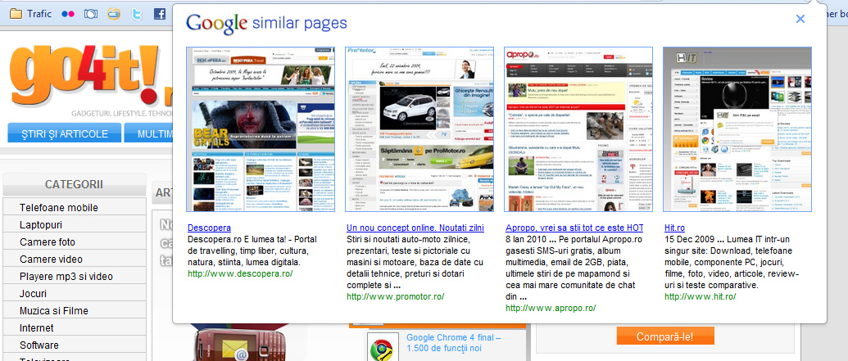Open the camera bookmark icon

pos(92,14)
